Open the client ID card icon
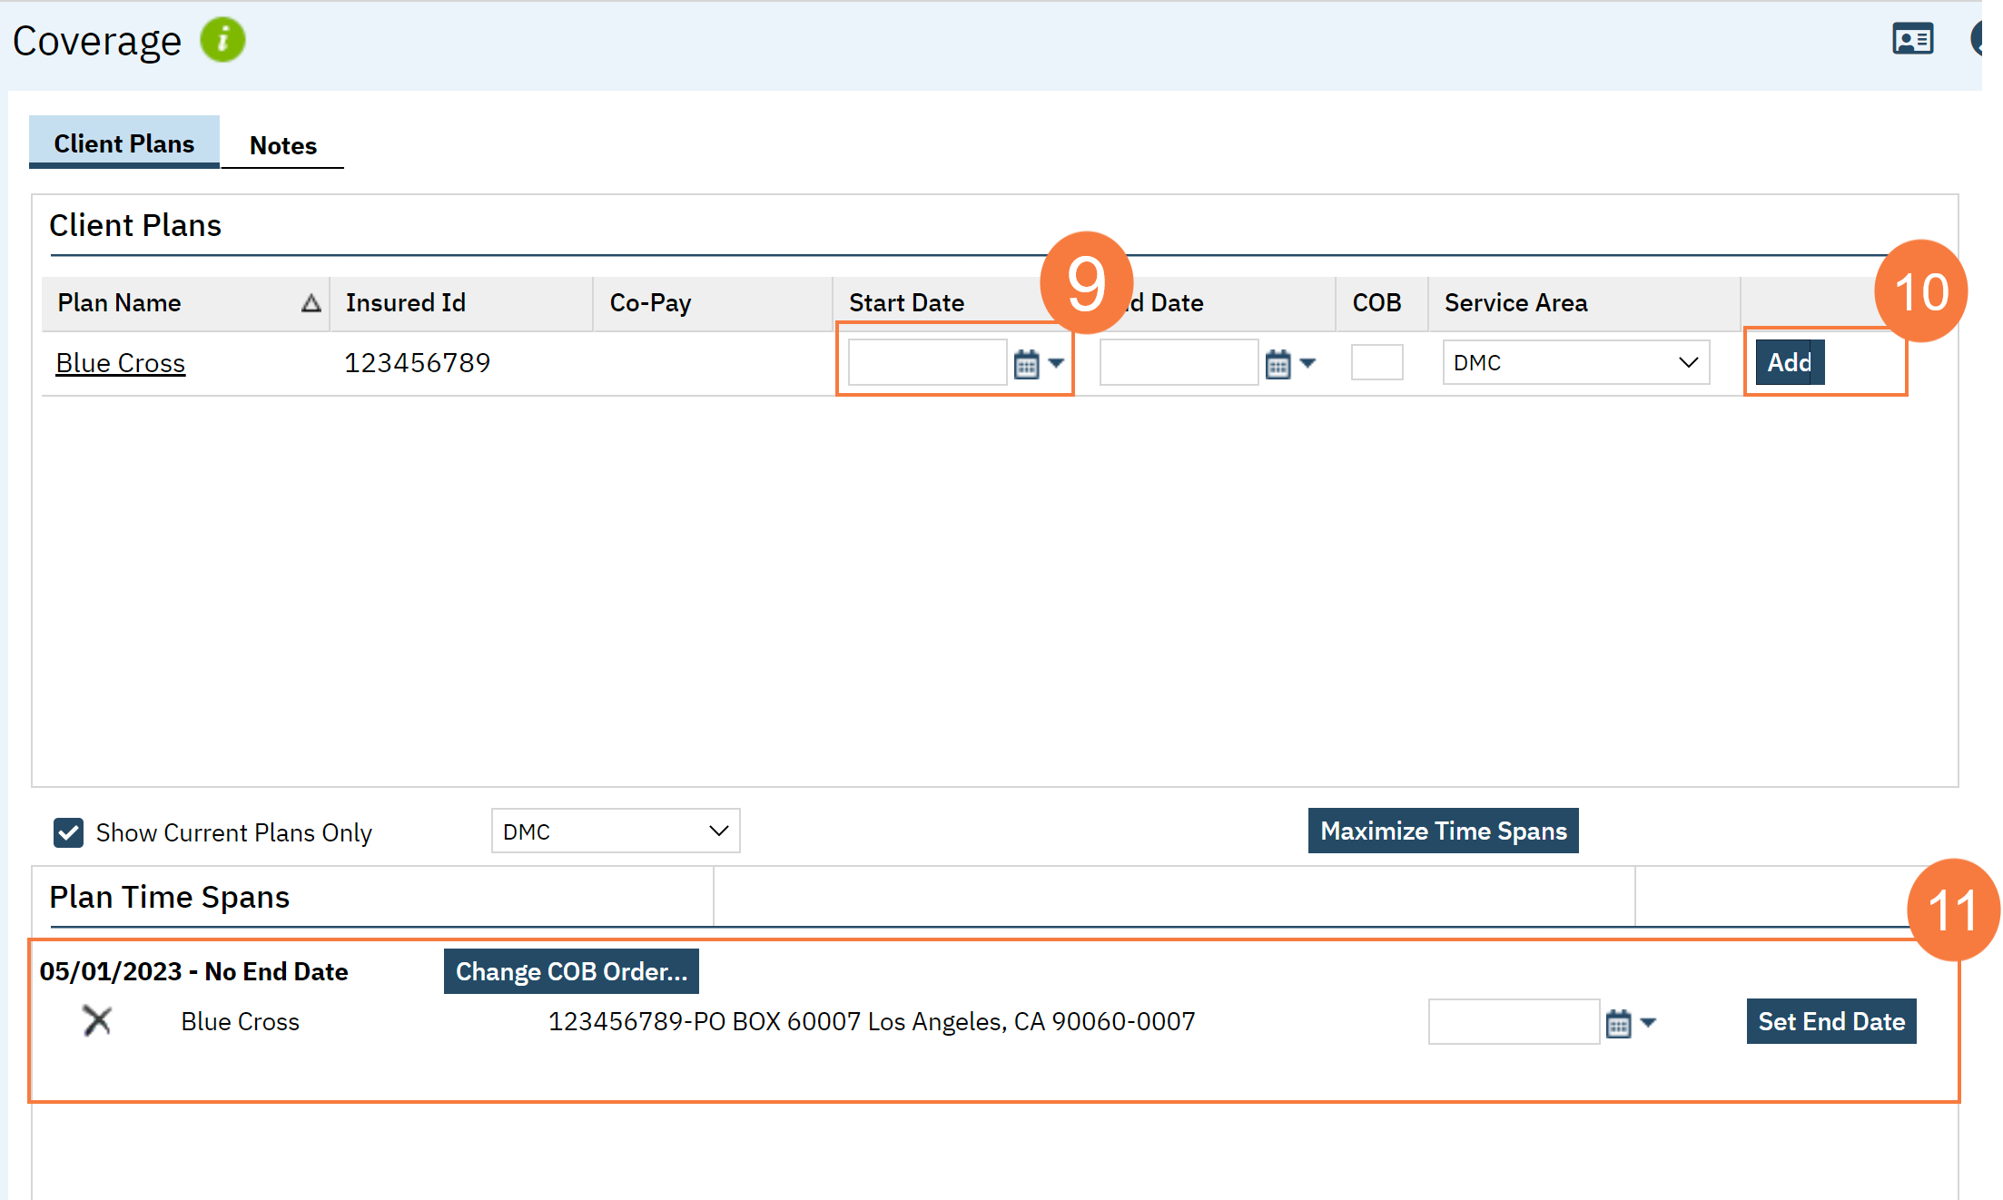Screen dimensions: 2003x1200 pyautogui.click(x=1912, y=40)
